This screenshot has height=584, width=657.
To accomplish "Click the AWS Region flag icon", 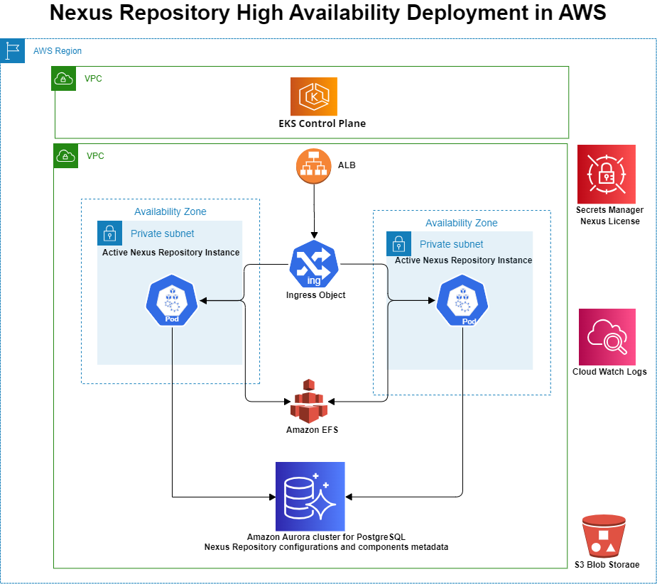I will click(x=13, y=50).
